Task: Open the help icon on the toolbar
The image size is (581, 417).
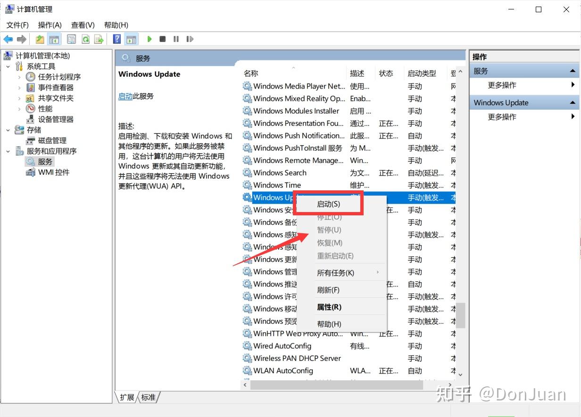Action: [x=116, y=39]
